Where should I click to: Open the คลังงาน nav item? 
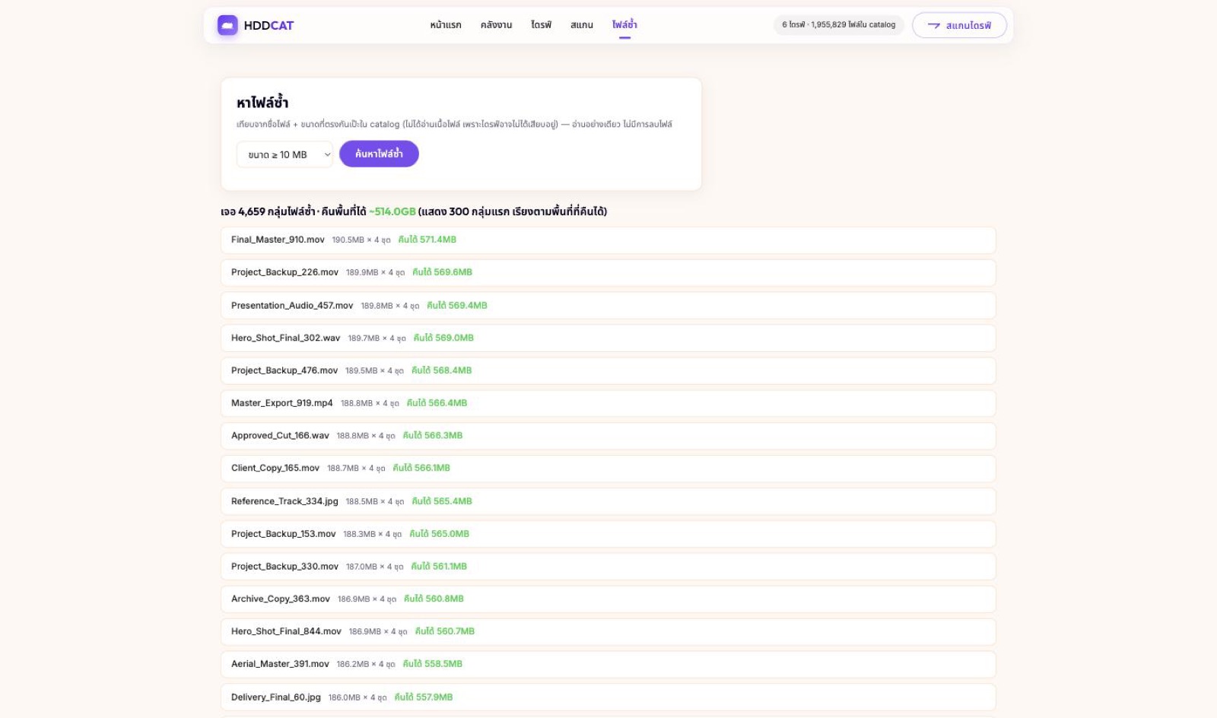[x=496, y=25]
